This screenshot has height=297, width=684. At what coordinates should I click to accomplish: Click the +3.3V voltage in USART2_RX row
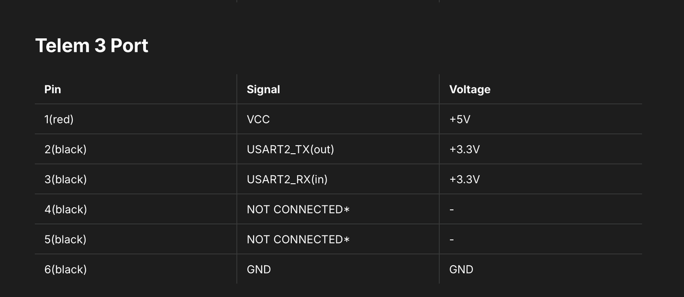(x=465, y=180)
